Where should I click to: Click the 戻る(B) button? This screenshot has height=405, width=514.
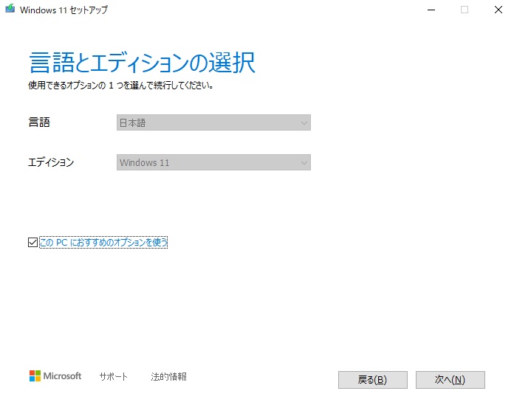(x=373, y=380)
